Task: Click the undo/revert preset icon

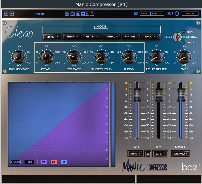Action: coord(73,14)
